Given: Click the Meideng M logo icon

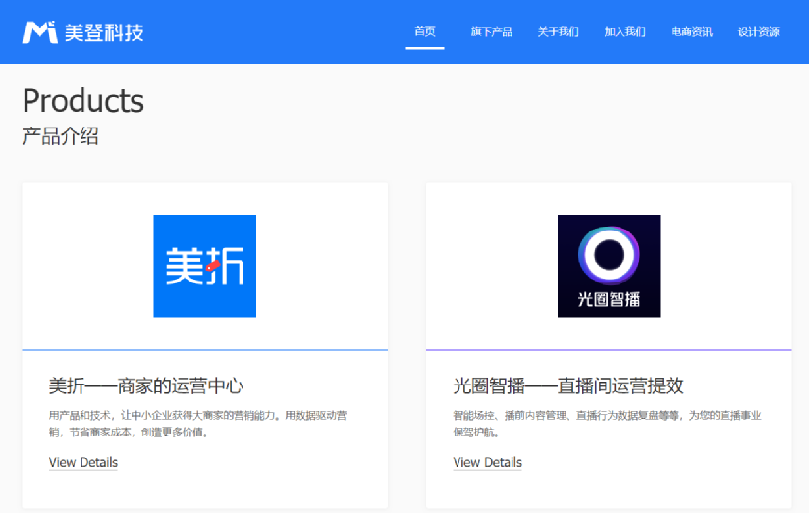Looking at the screenshot, I should tap(39, 32).
